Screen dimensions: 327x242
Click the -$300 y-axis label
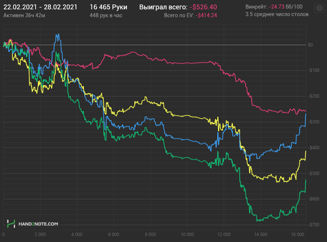pos(313,122)
